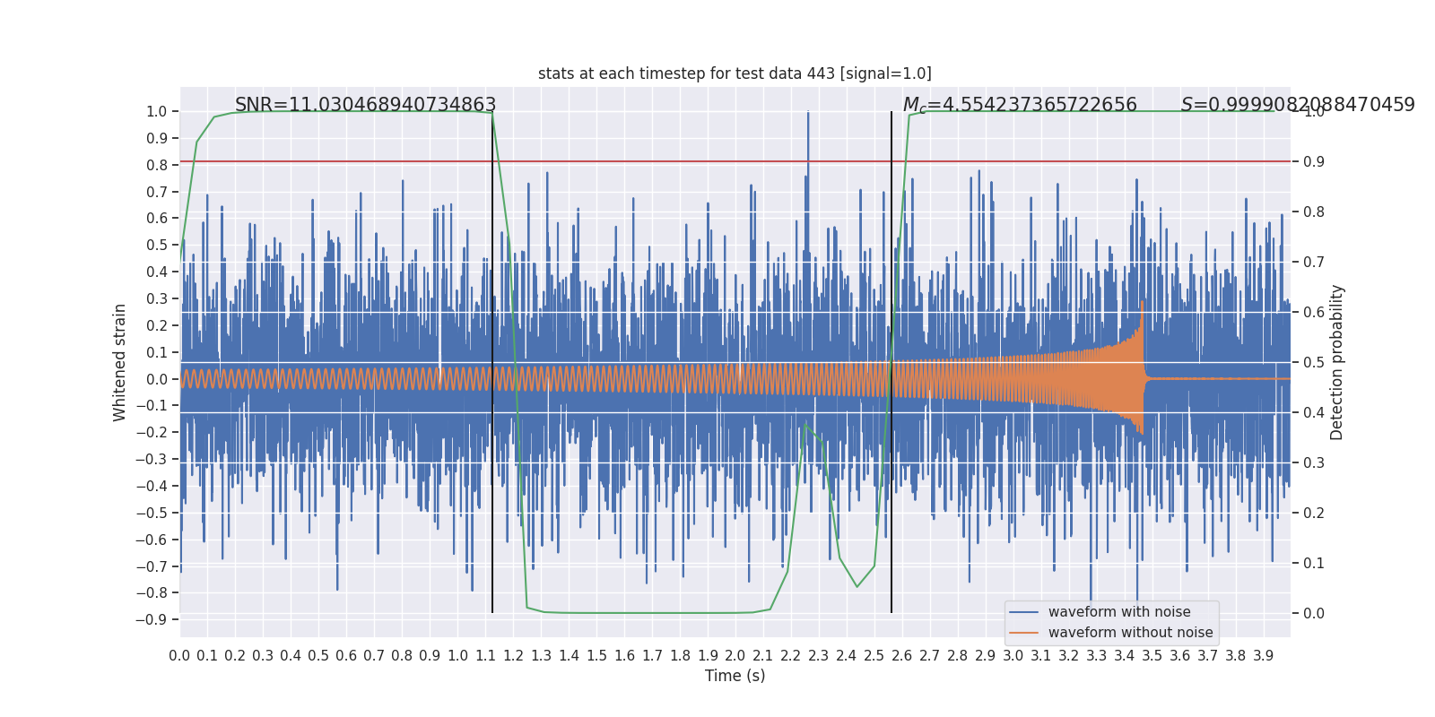Click x-axis tick label 1.5
This screenshot has height=717, width=1435.
[x=596, y=656]
